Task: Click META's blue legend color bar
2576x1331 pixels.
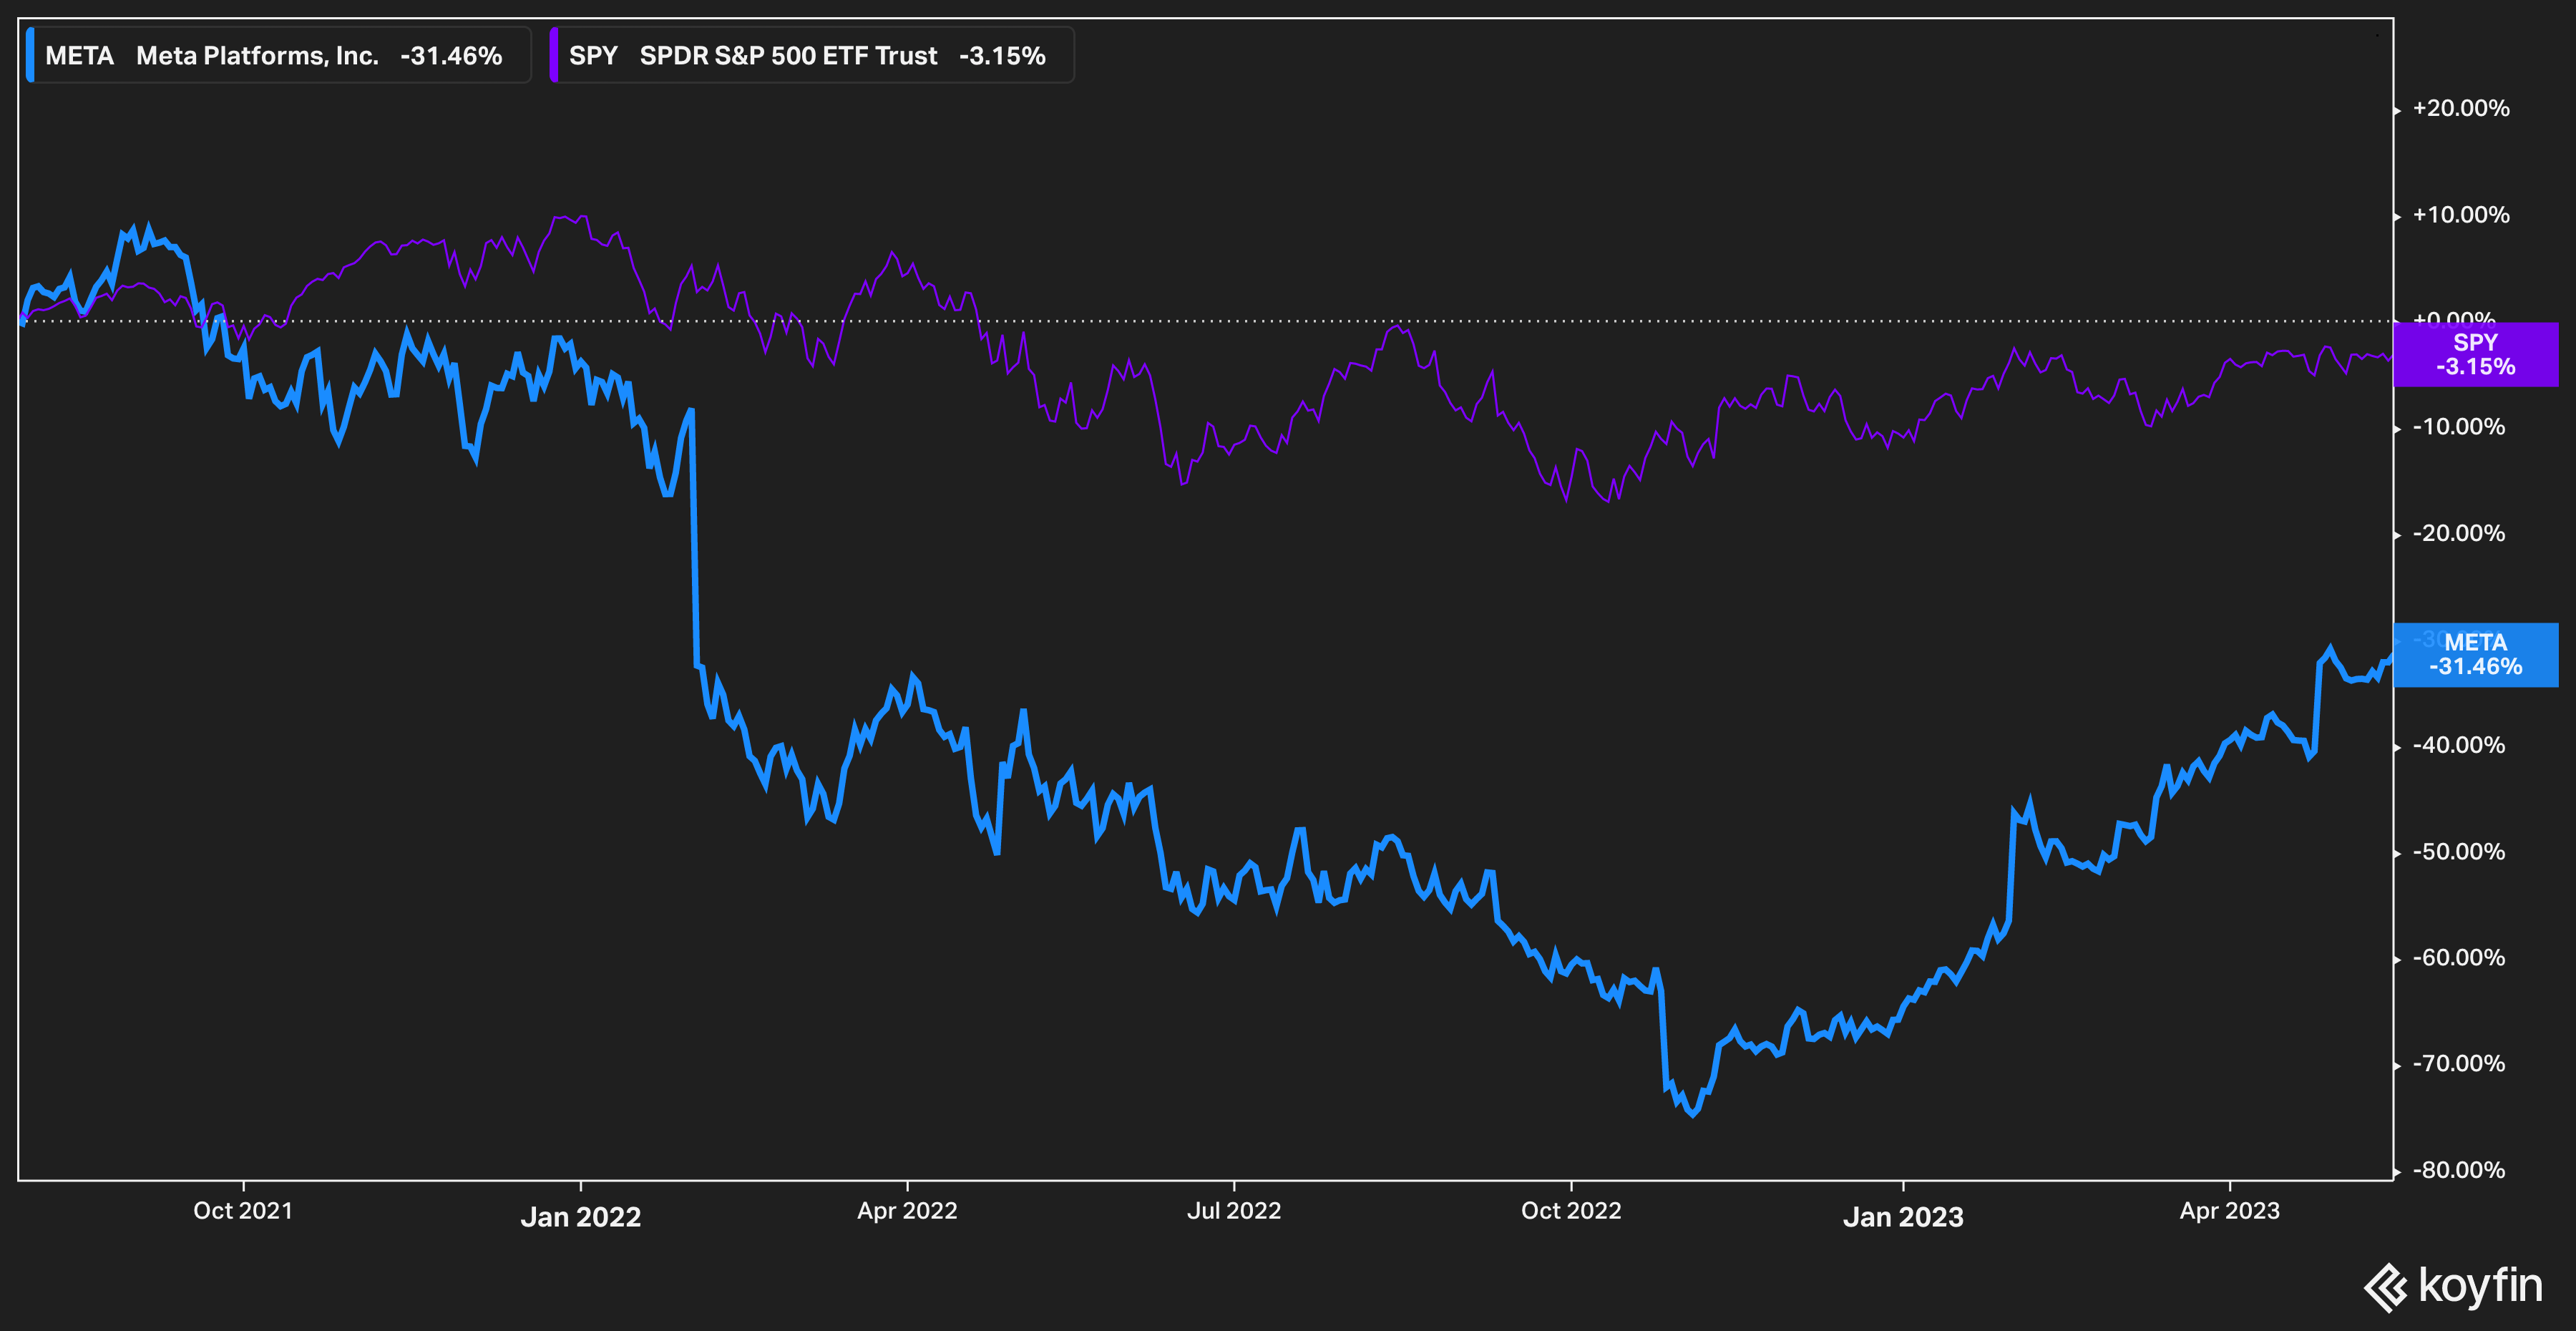Action: [31, 56]
